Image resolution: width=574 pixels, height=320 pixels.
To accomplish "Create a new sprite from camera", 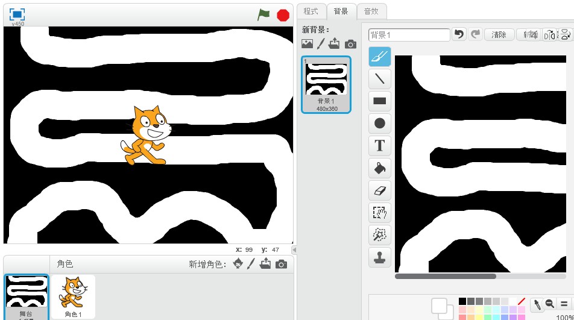I will click(281, 264).
